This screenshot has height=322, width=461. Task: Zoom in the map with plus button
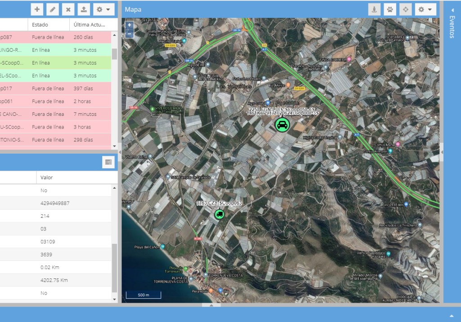pyautogui.click(x=130, y=26)
